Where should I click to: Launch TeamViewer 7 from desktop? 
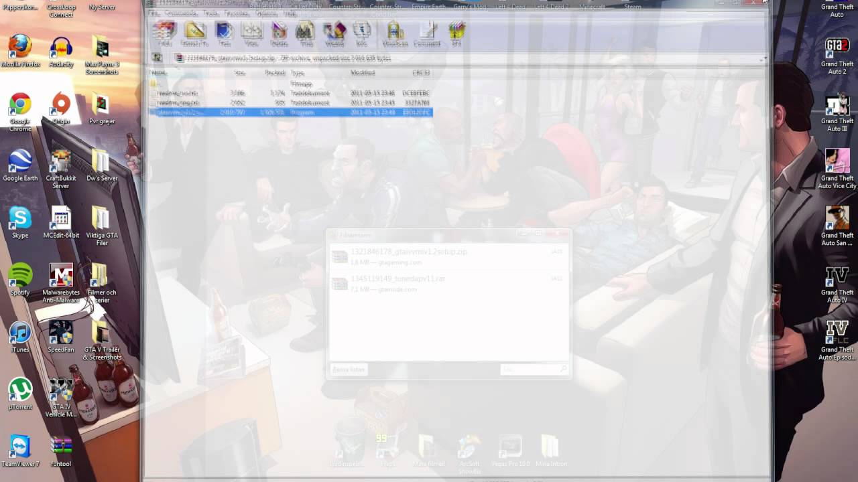(20, 451)
